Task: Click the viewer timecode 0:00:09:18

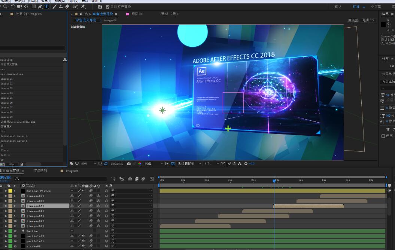Action: pos(117,164)
